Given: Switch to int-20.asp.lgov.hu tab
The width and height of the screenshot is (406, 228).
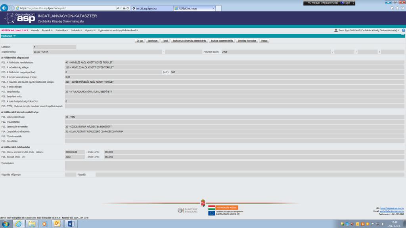Looking at the screenshot, I should (152, 8).
